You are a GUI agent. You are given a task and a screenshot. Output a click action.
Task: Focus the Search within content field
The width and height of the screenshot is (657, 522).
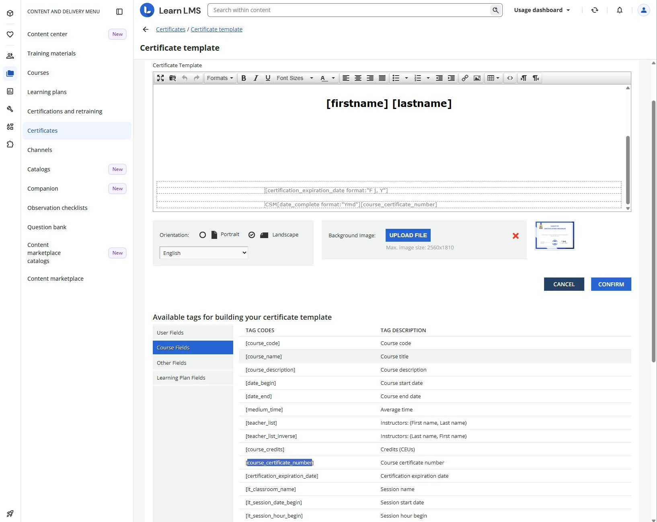point(350,10)
